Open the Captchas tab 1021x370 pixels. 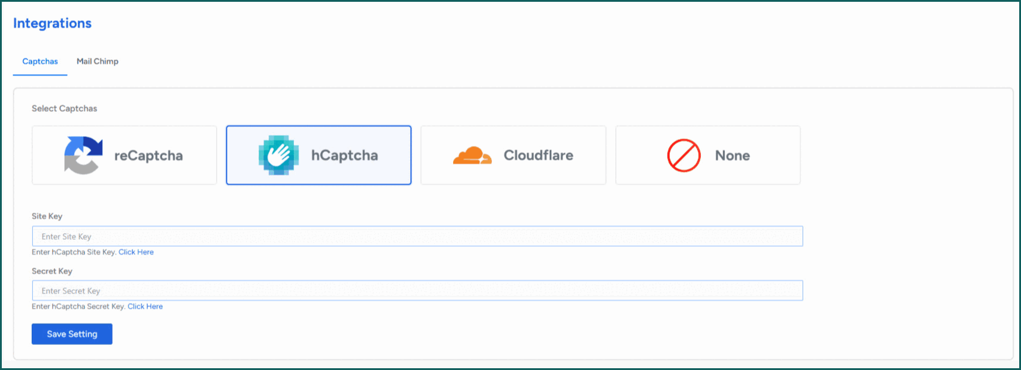(40, 62)
